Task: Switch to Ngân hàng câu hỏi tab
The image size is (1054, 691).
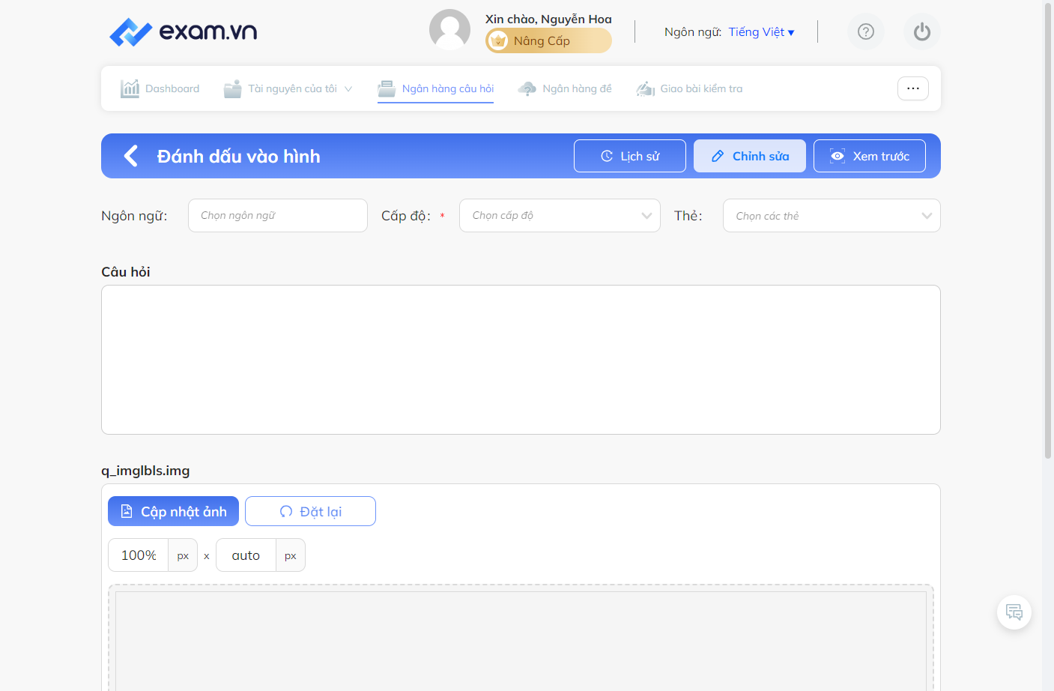Action: 436,88
